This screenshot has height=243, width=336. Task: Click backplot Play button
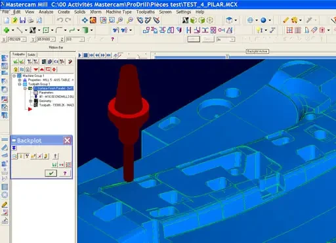pos(80,55)
